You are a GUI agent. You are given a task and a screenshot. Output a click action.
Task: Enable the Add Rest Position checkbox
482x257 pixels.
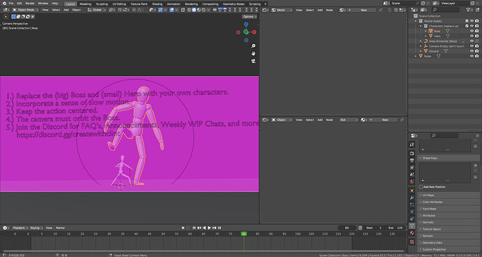[421, 187]
